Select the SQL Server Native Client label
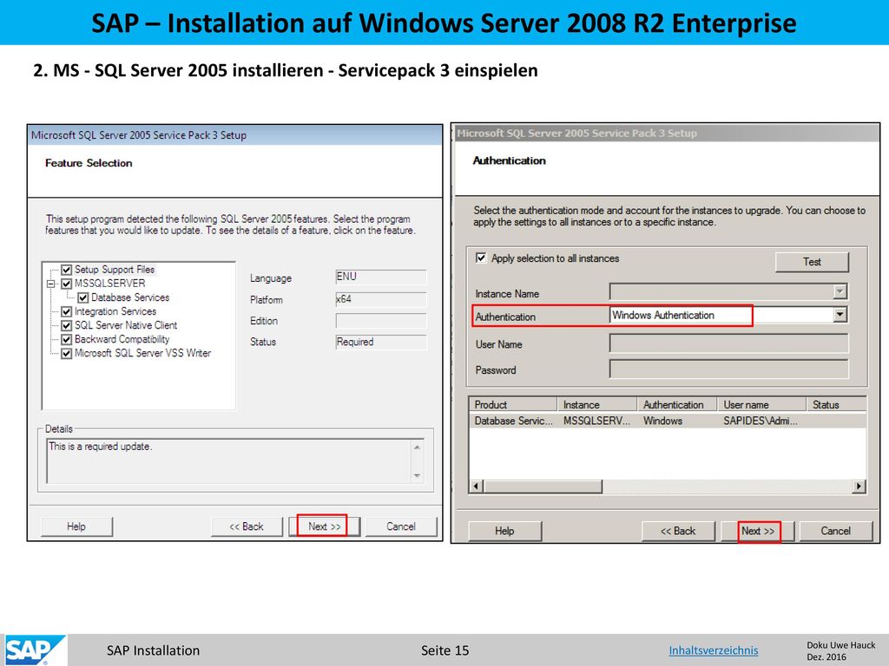 click(x=126, y=326)
